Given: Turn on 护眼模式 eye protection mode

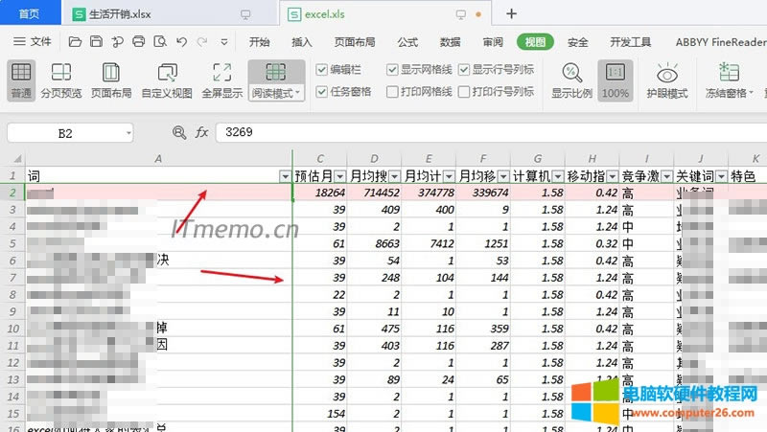Looking at the screenshot, I should (667, 80).
